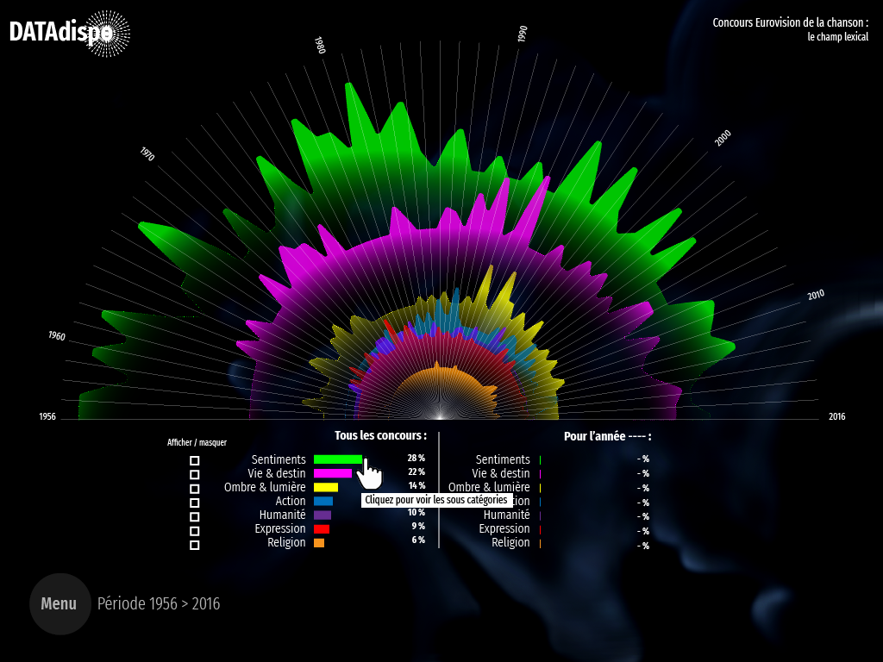Select Expression label under Tous les concours
This screenshot has height=662, width=883.
(280, 528)
